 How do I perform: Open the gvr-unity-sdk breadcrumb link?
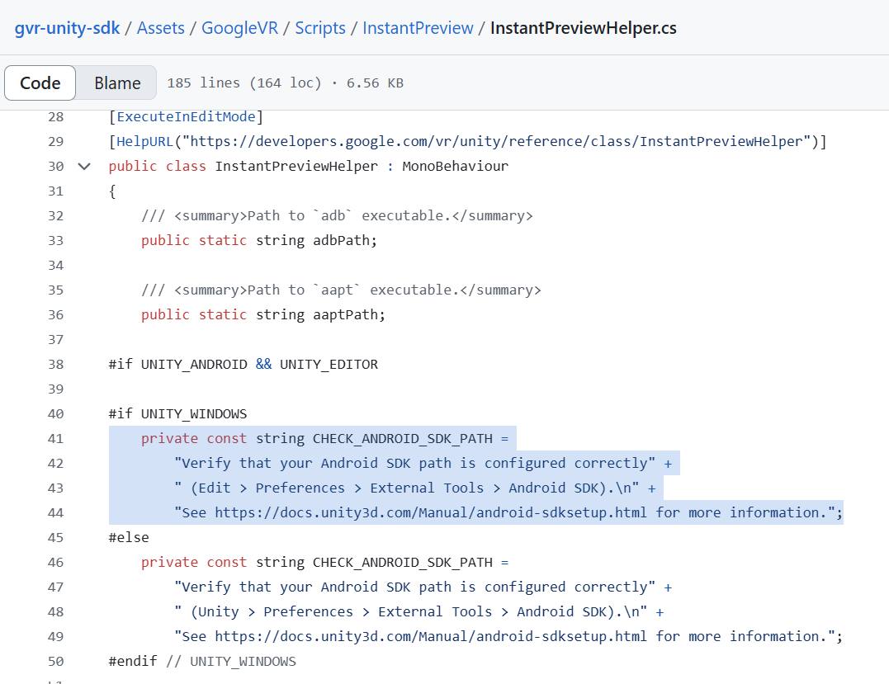coord(67,28)
